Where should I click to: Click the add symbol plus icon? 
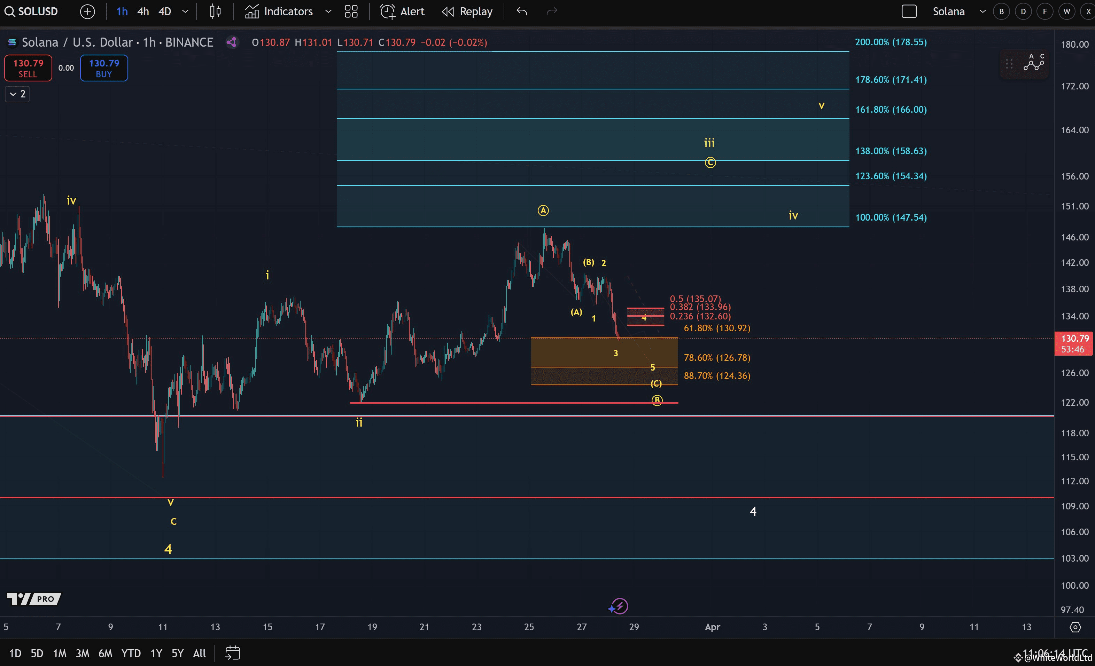[x=87, y=11]
